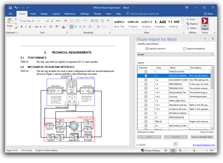Click Display Settings in status bar
The image size is (223, 163).
point(150,151)
